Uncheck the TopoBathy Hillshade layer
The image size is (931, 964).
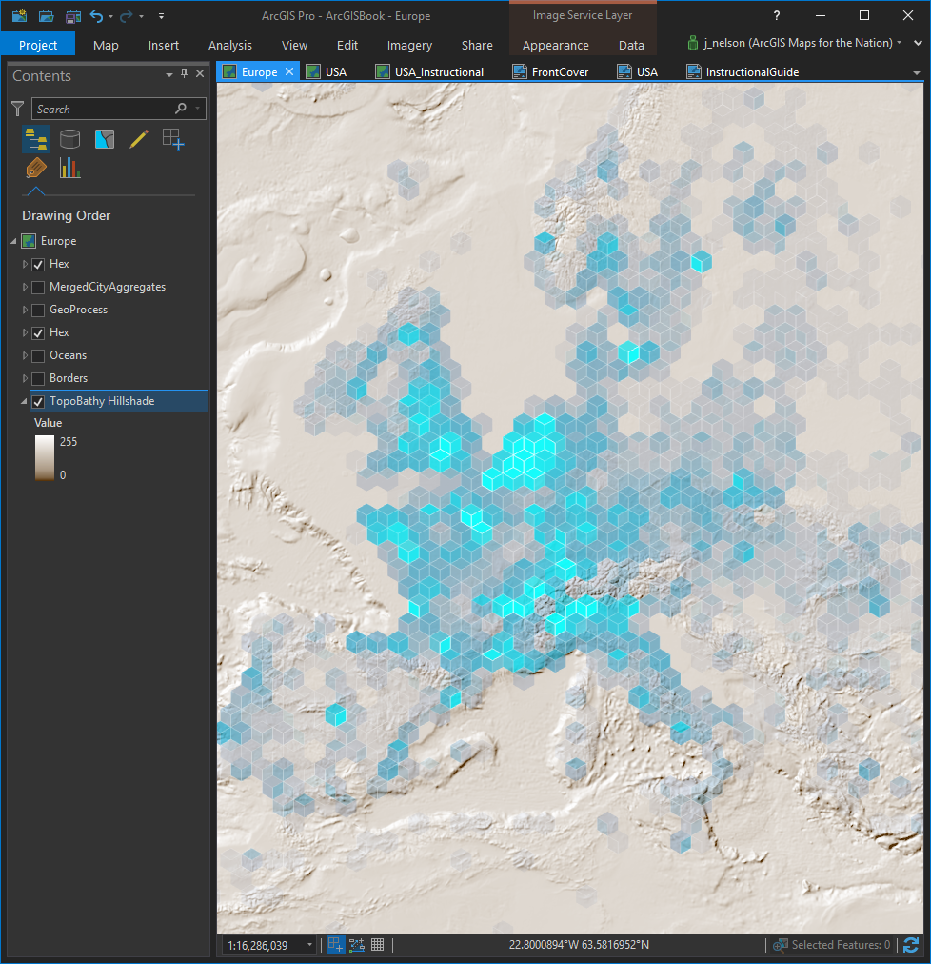[x=38, y=401]
